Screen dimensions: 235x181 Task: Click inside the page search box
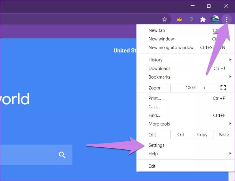click(x=27, y=155)
